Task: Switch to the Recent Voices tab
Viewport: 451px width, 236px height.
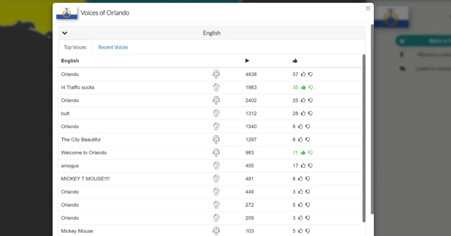Action: (113, 47)
